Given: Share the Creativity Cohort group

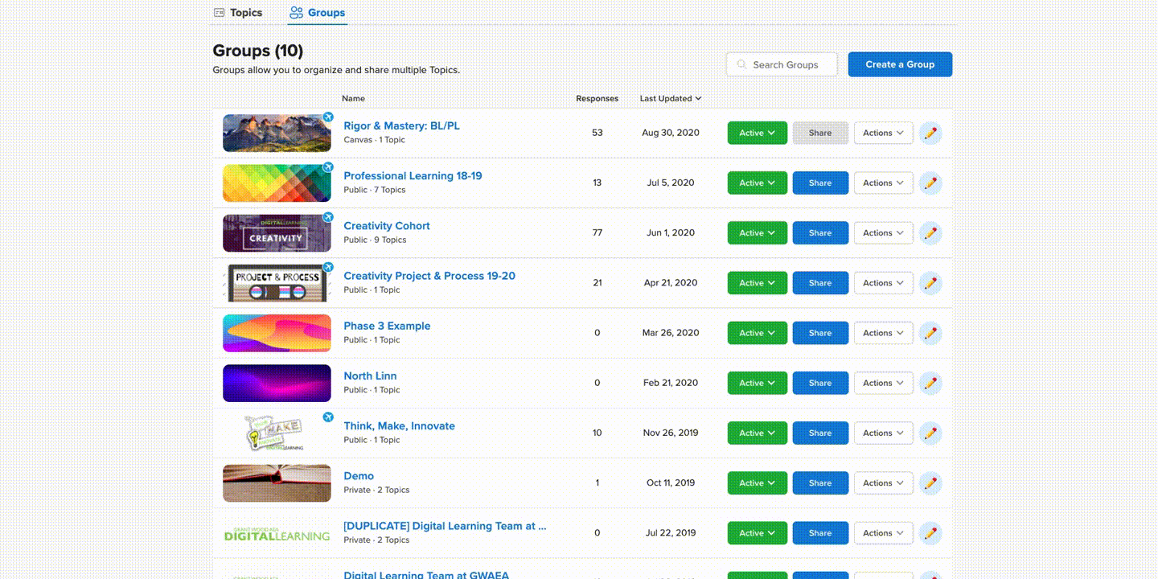Looking at the screenshot, I should coord(820,233).
